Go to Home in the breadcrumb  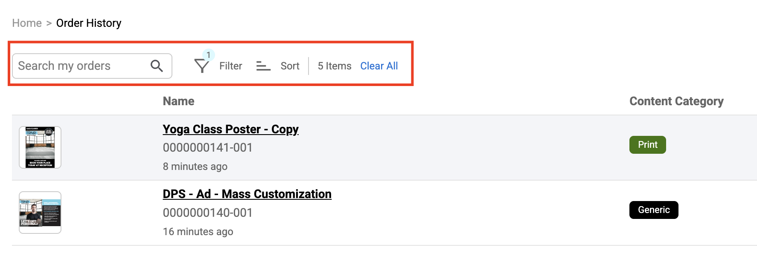[27, 23]
